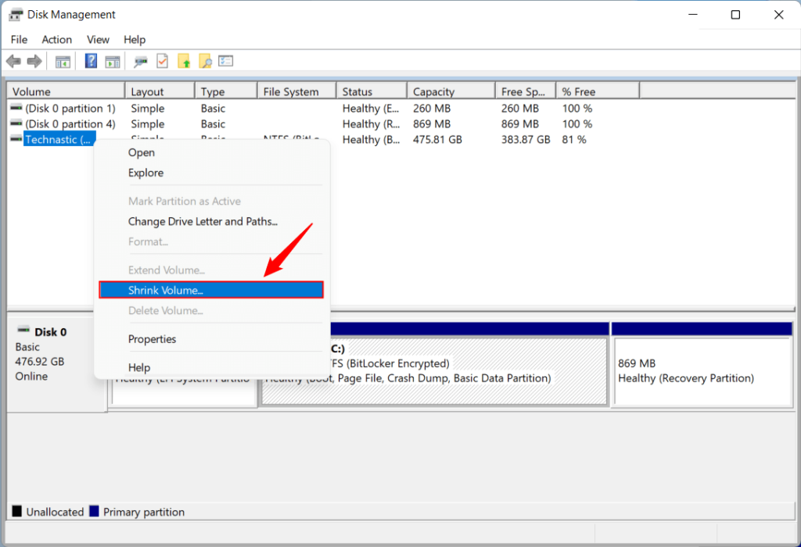The height and width of the screenshot is (547, 801).
Task: Click the folder with magnifier toolbar icon
Action: 205,60
